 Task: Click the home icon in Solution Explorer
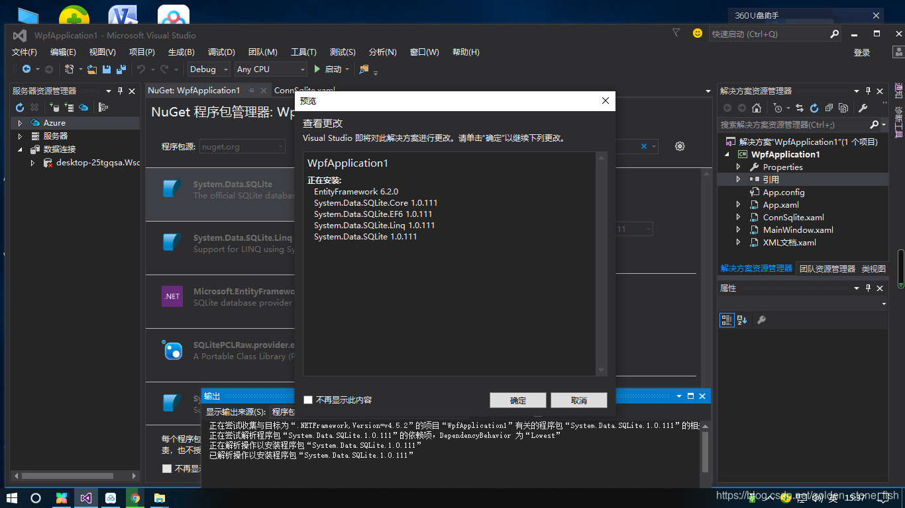[x=757, y=108]
